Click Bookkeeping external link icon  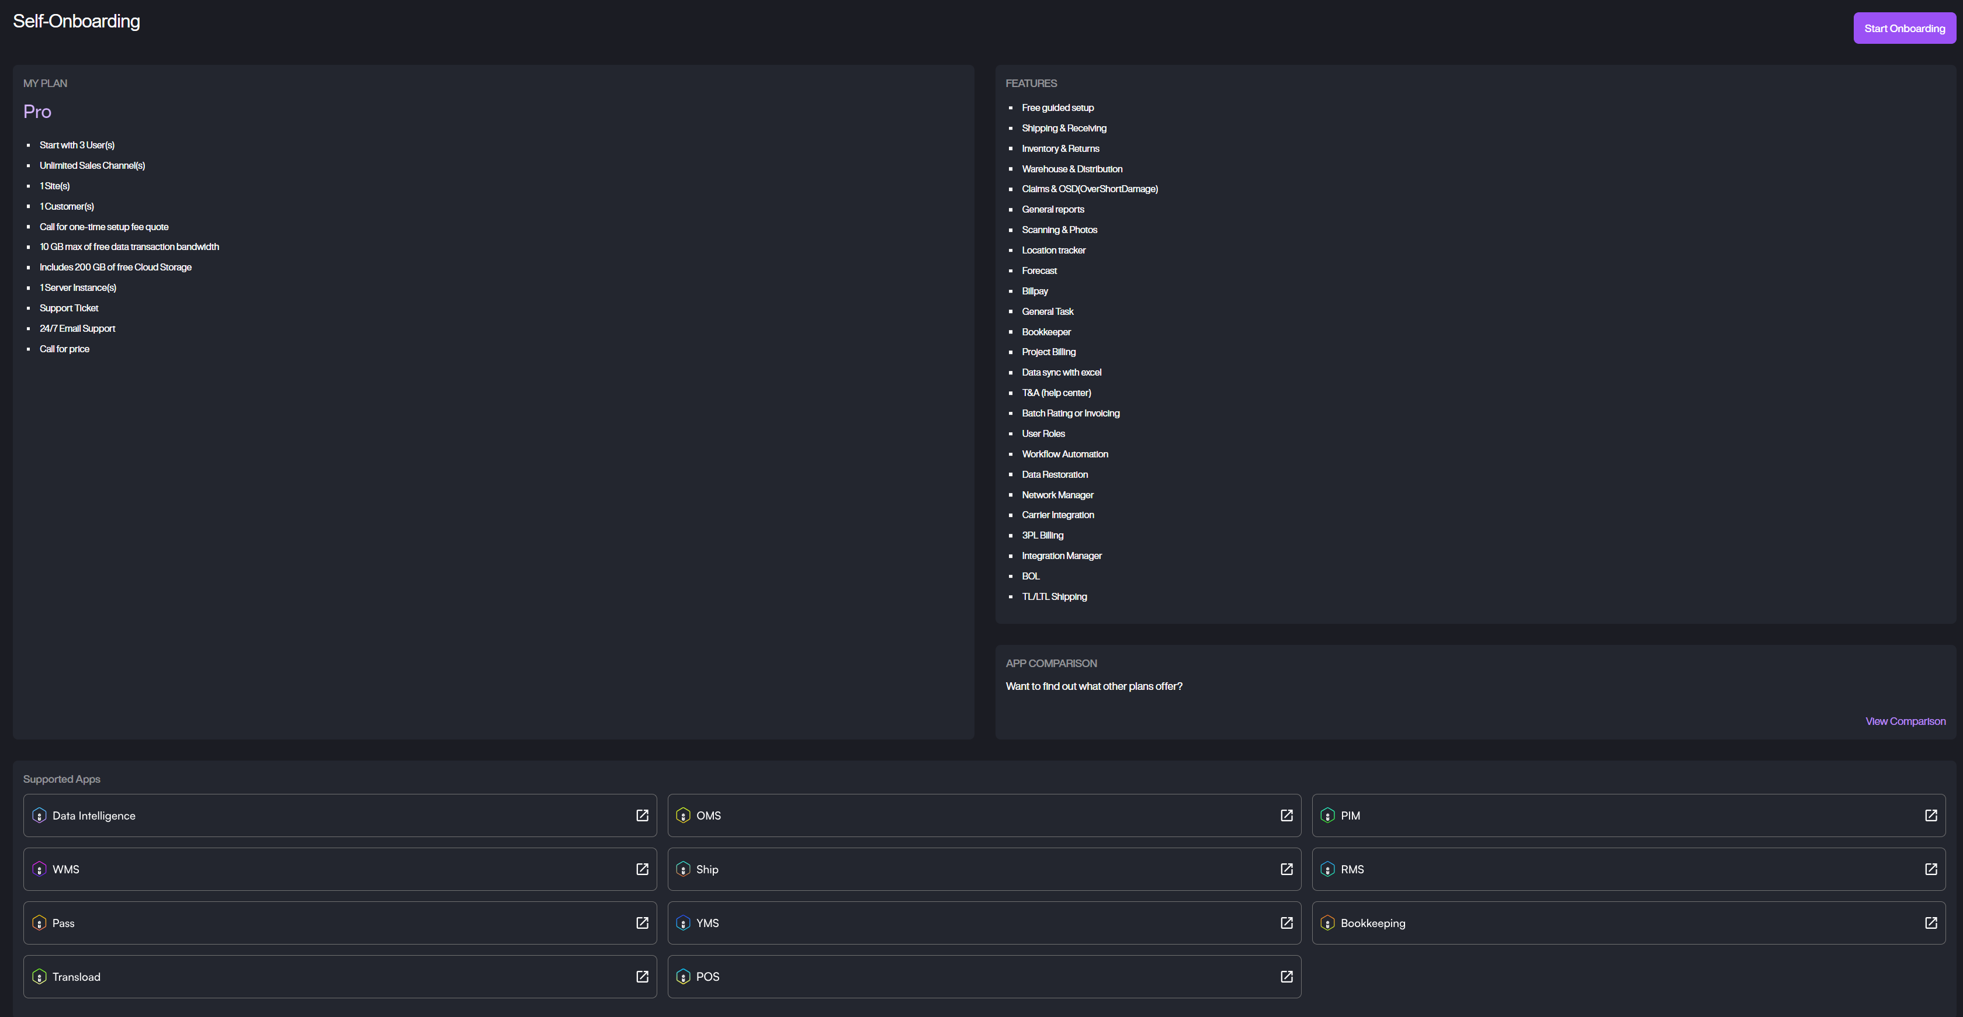click(x=1930, y=922)
